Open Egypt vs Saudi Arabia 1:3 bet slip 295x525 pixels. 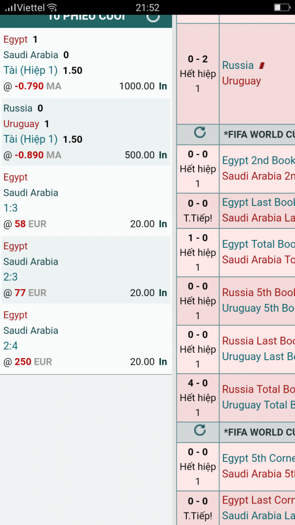[86, 201]
